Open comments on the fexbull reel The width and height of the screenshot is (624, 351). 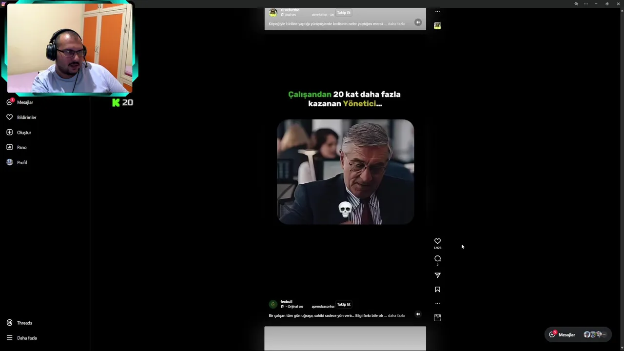point(437,258)
